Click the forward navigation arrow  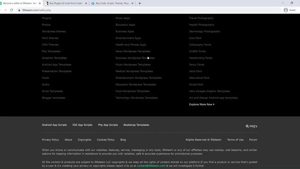click(x=5, y=10)
